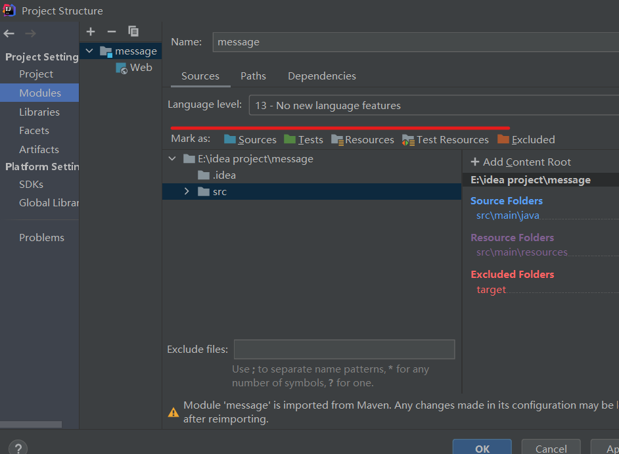Select the Test Resources mark icon
The image size is (619, 454).
(409, 139)
